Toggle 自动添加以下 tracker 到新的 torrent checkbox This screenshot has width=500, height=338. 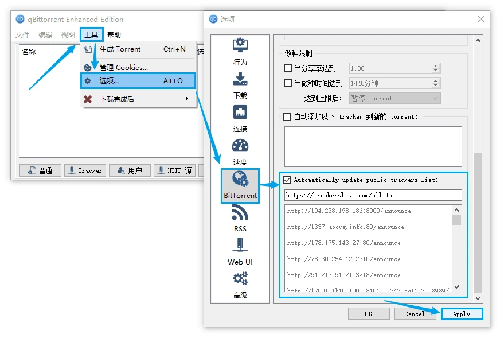tap(287, 116)
